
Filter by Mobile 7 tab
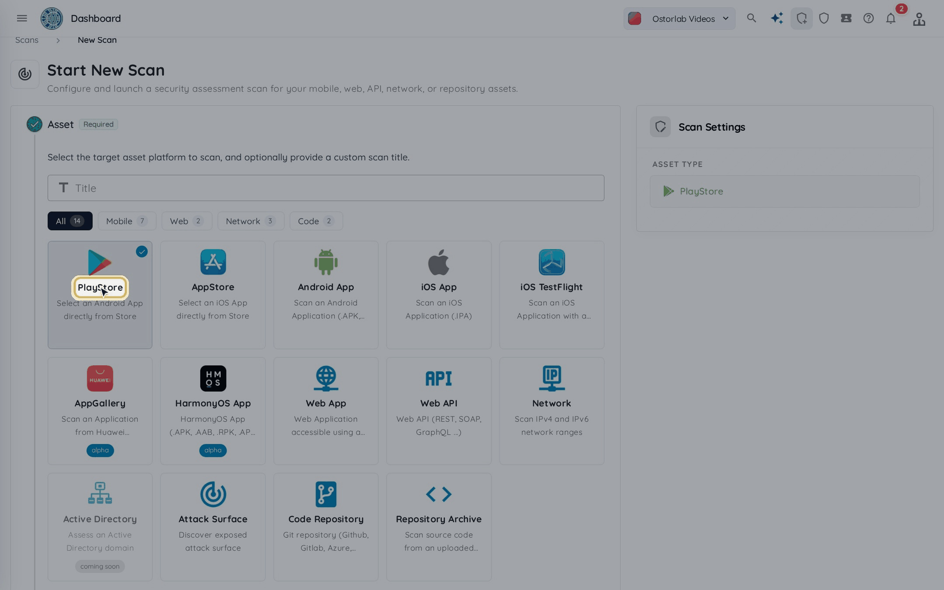pyautogui.click(x=127, y=221)
